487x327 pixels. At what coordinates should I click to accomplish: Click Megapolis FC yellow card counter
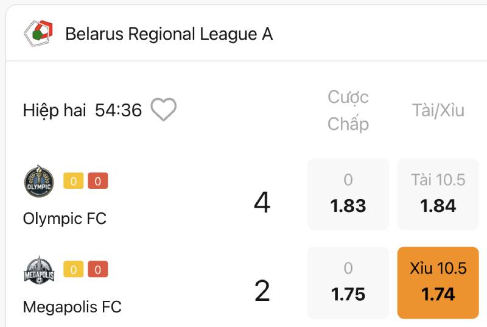coord(73,269)
